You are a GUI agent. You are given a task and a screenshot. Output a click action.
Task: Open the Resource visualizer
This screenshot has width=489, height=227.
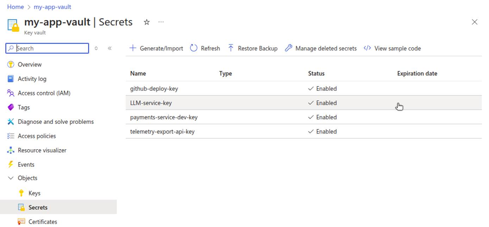coord(42,150)
